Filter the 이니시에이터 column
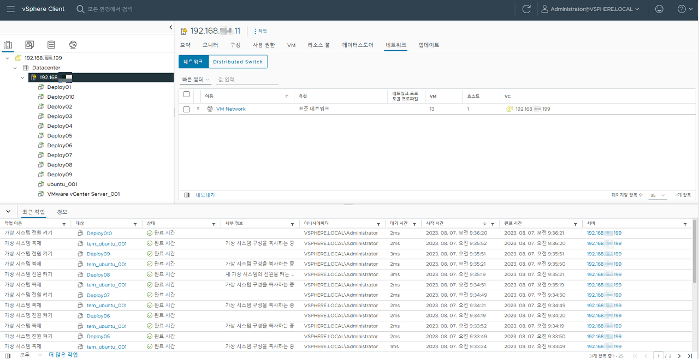Screen dimensions: 699x359 pos(378,224)
